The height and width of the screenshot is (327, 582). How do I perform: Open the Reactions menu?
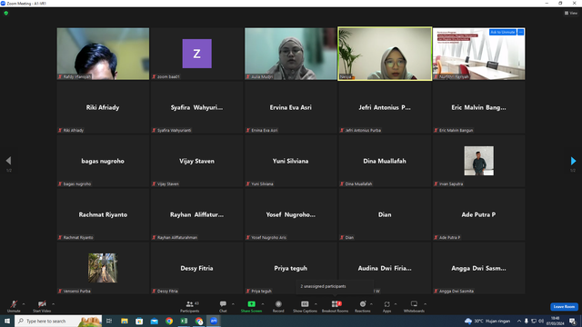click(363, 306)
